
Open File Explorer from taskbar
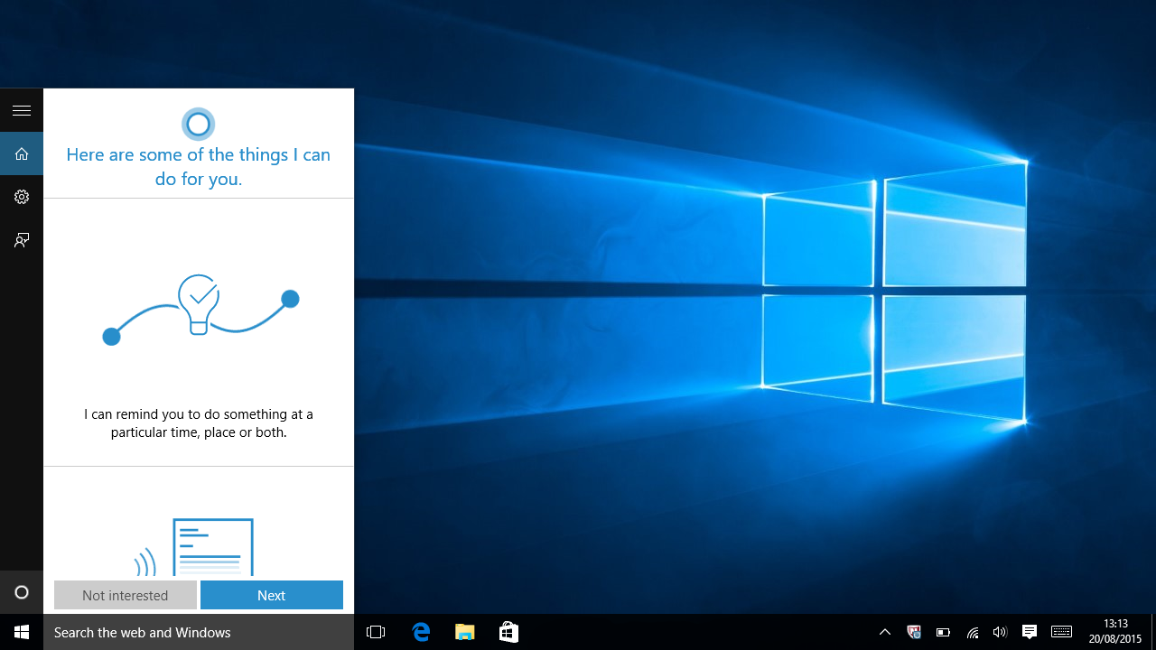tap(464, 632)
